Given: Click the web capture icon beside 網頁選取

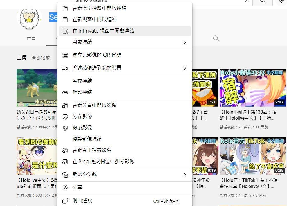Looking at the screenshot, I should (x=65, y=201).
